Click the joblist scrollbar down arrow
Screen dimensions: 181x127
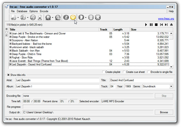pos(171,67)
